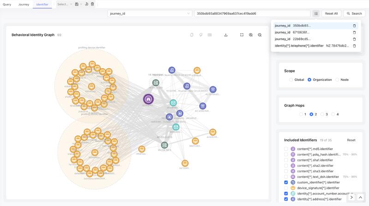Switch to the Journey tab
Screen dimensions: 369x206
click(24, 4)
